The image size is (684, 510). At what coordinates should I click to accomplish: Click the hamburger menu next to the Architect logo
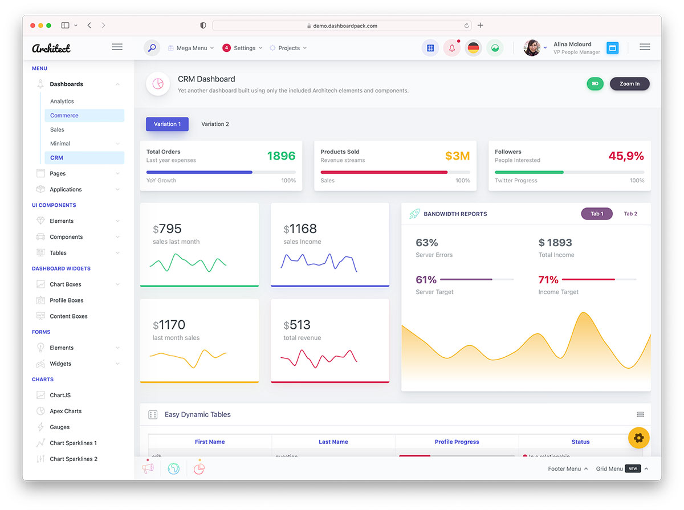coord(117,47)
